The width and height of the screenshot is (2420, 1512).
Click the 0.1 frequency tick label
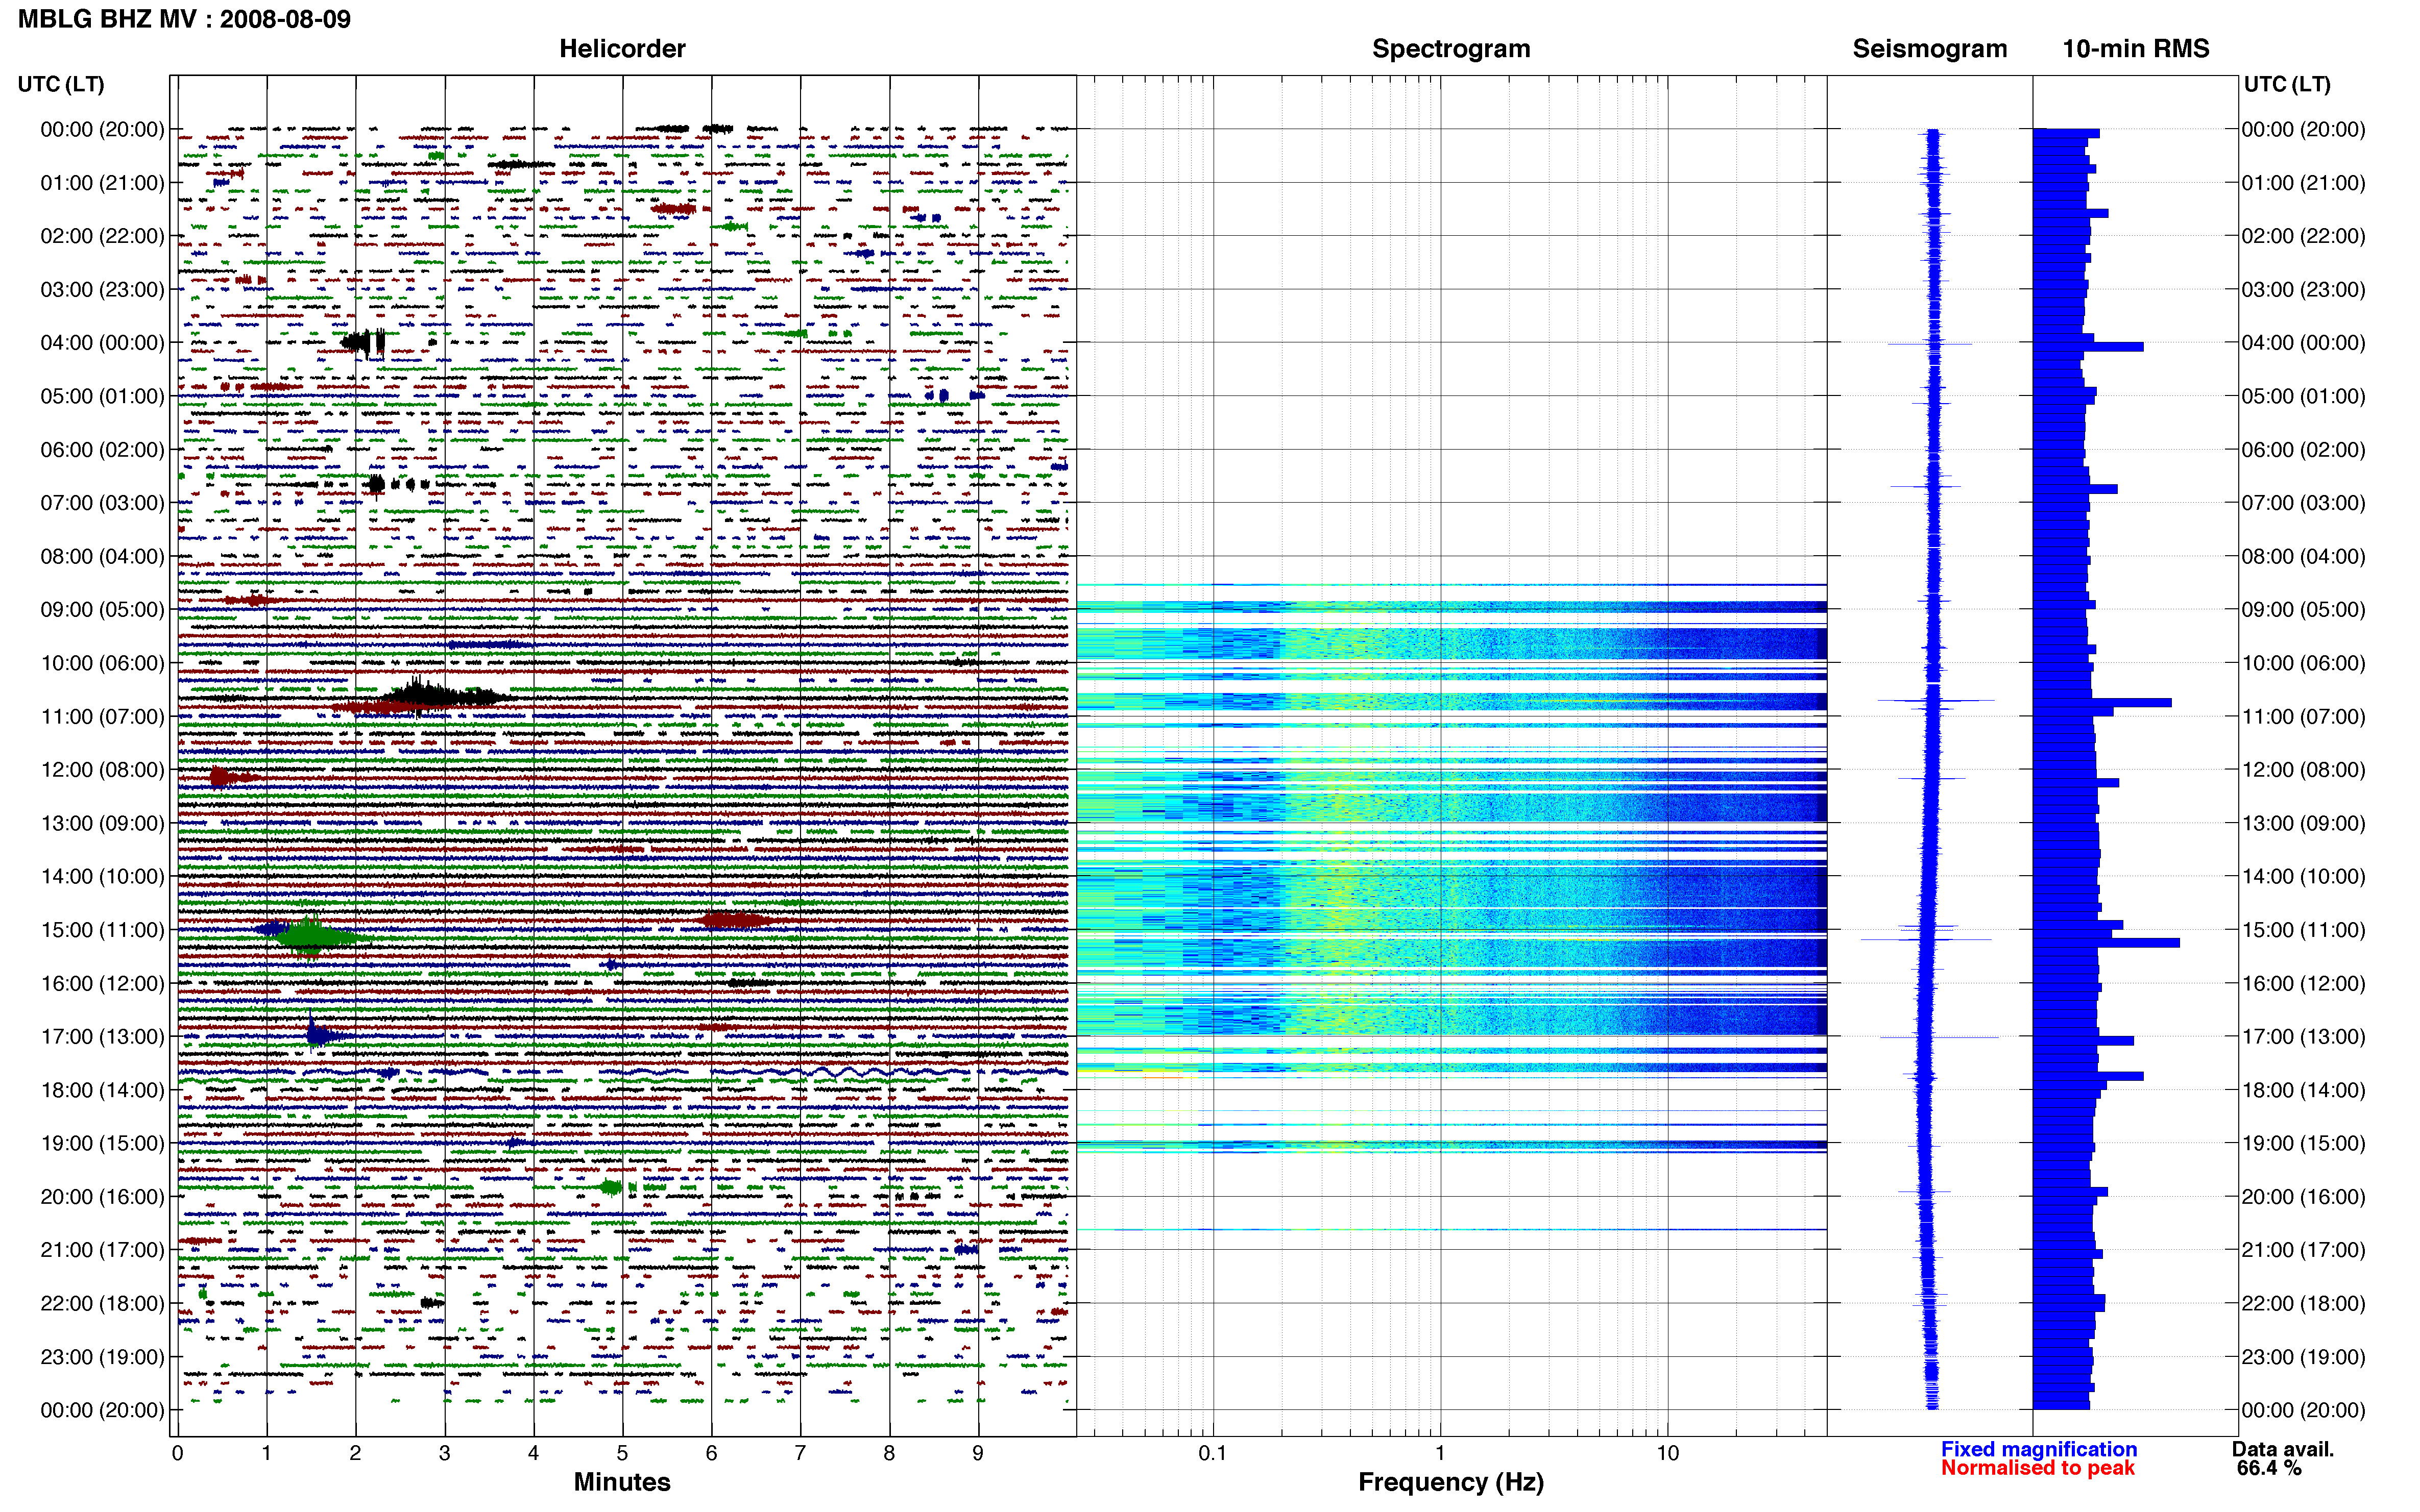[x=1213, y=1453]
